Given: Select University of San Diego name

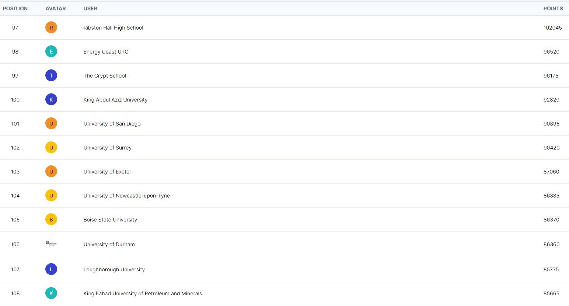Looking at the screenshot, I should pos(112,124).
